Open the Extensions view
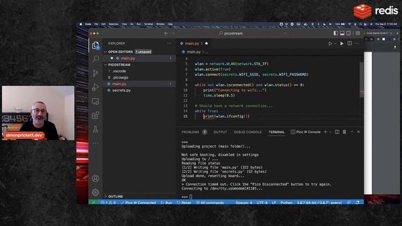The width and height of the screenshot is (402, 226). tap(95, 116)
